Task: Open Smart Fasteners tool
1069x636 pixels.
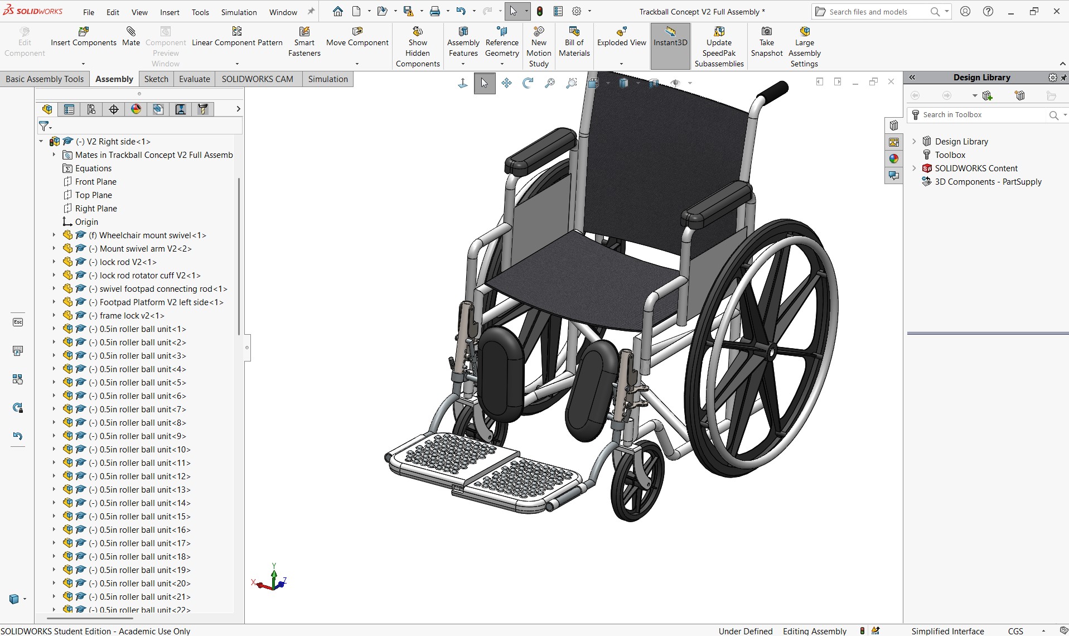Action: (x=304, y=42)
